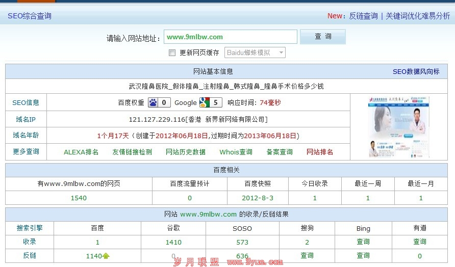The width and height of the screenshot is (455, 267).
Task: Click the website address input field
Action: coord(231,37)
